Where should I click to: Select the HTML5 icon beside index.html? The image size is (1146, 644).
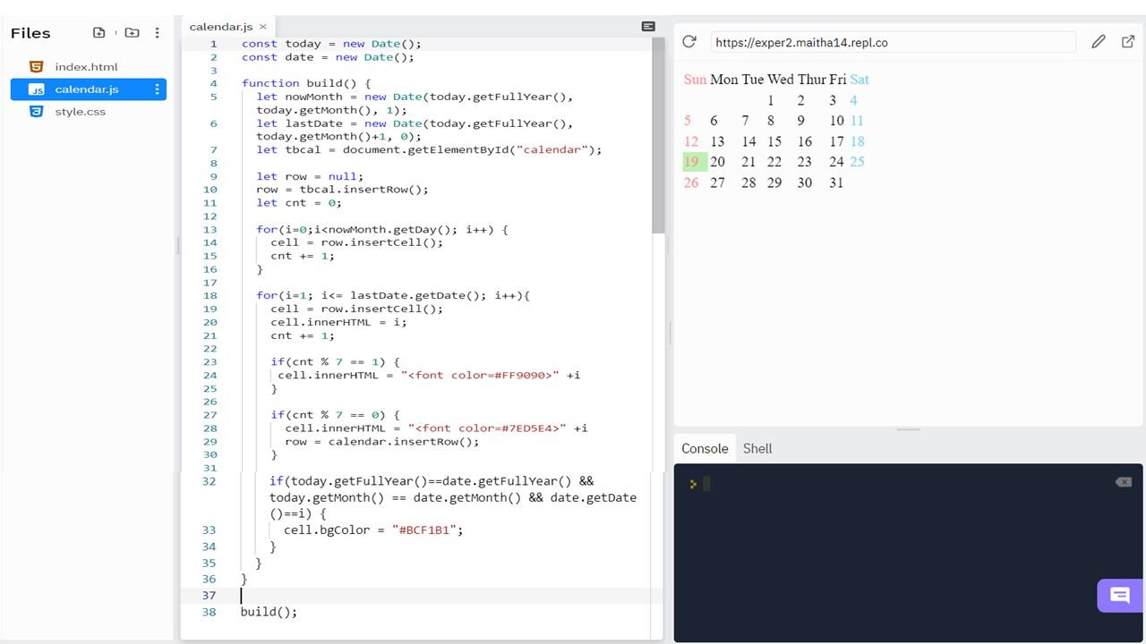click(36, 66)
